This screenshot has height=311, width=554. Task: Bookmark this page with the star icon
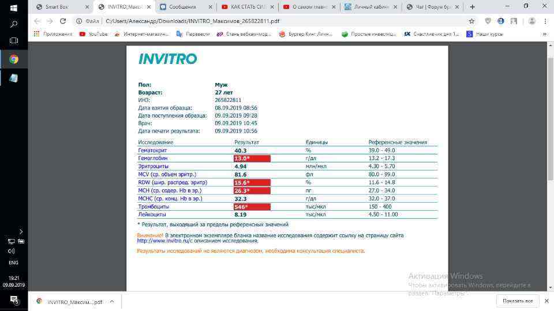pyautogui.click(x=471, y=21)
